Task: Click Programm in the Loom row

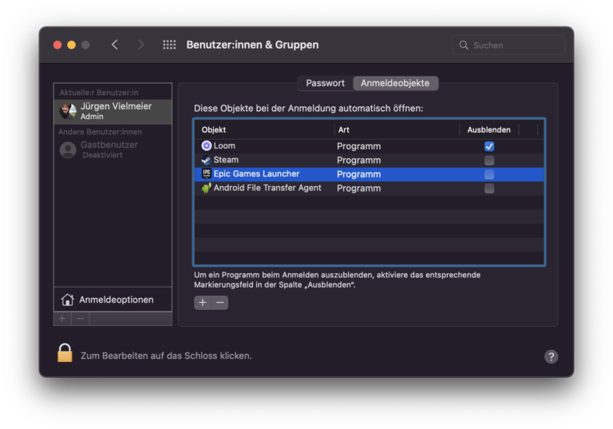Action: tap(359, 146)
